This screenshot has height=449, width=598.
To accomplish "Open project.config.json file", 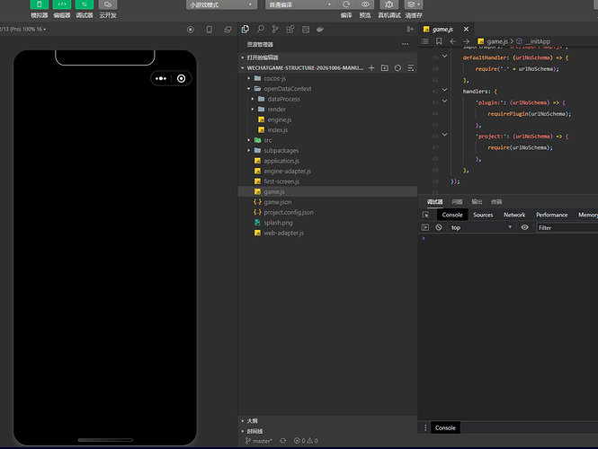I will [x=289, y=212].
